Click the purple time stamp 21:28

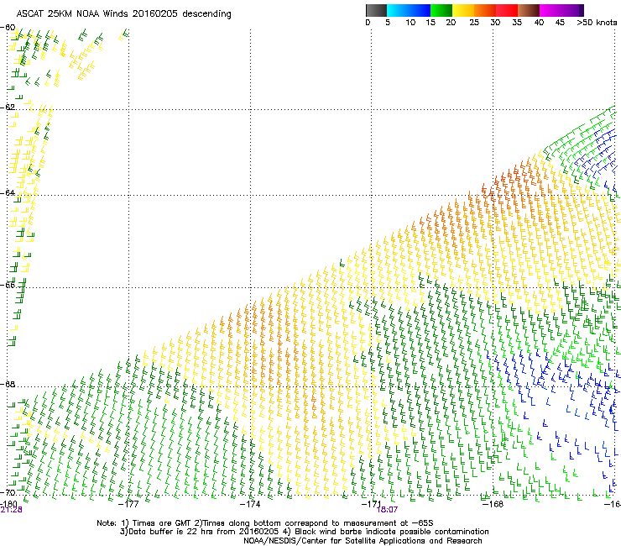[x=11, y=510]
